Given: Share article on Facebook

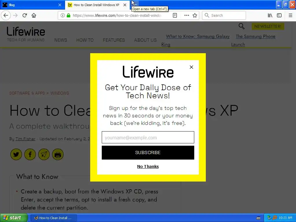Looking at the screenshot, I should [x=30, y=154].
